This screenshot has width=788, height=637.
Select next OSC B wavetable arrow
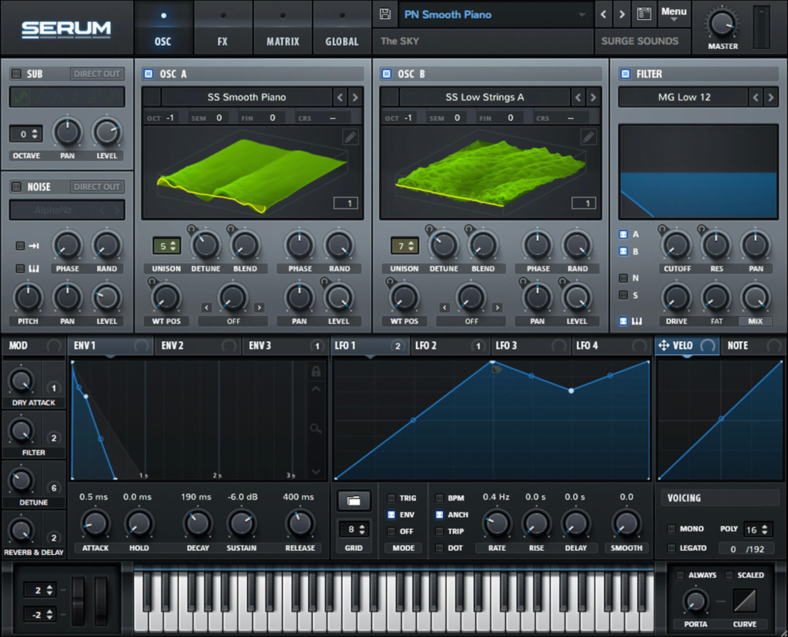tap(593, 97)
